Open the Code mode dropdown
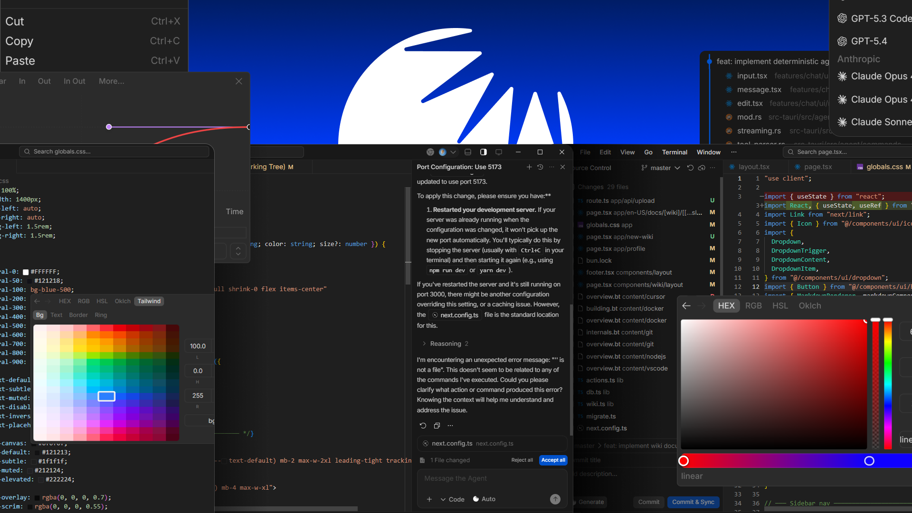 (452, 499)
